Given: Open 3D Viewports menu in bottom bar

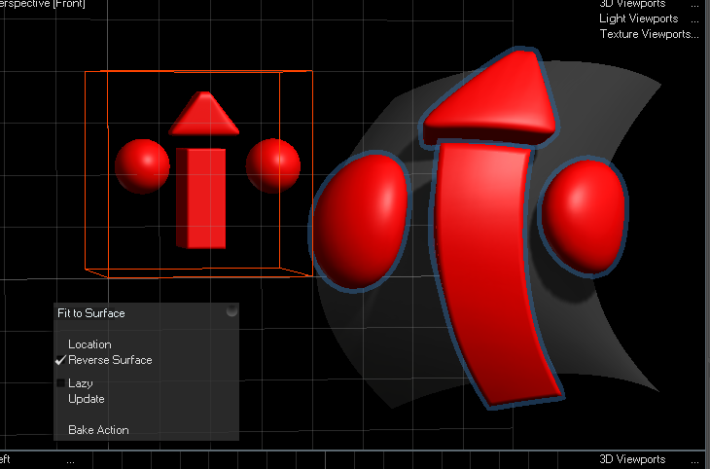Looking at the screenshot, I should [632, 459].
